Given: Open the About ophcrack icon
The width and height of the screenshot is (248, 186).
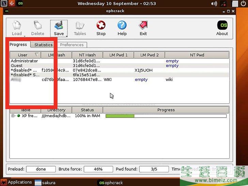Looking at the screenshot, I should tap(222, 25).
